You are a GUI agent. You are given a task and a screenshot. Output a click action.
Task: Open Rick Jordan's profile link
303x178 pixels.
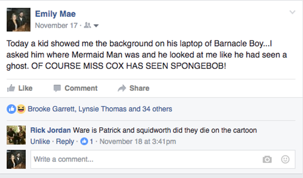coord(51,130)
